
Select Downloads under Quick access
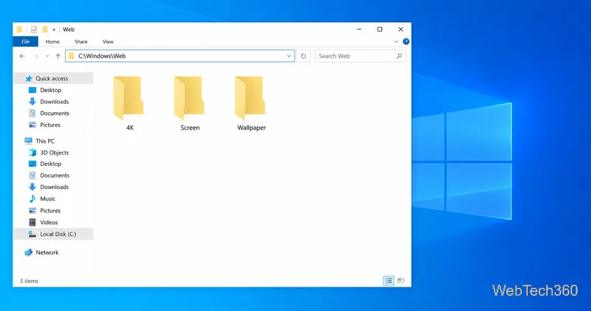tap(54, 102)
